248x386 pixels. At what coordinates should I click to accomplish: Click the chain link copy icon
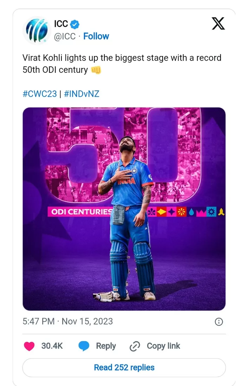tap(135, 347)
